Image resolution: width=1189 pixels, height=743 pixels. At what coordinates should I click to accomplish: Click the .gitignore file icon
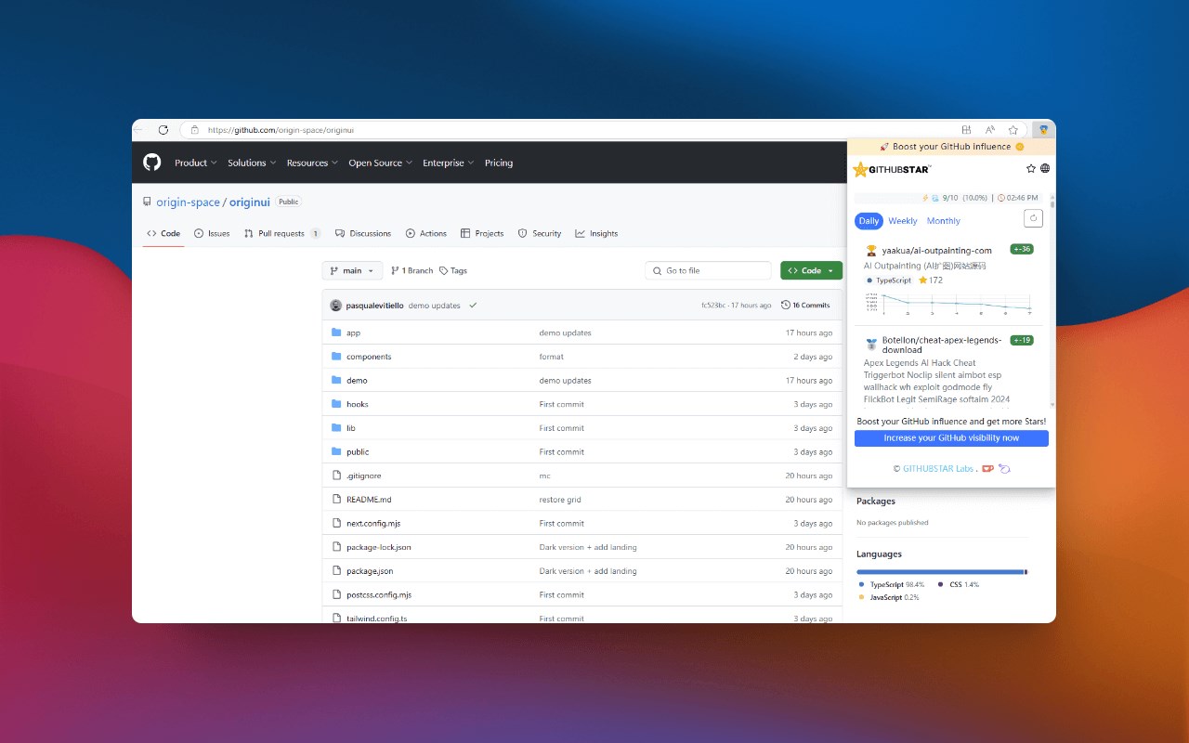click(336, 476)
